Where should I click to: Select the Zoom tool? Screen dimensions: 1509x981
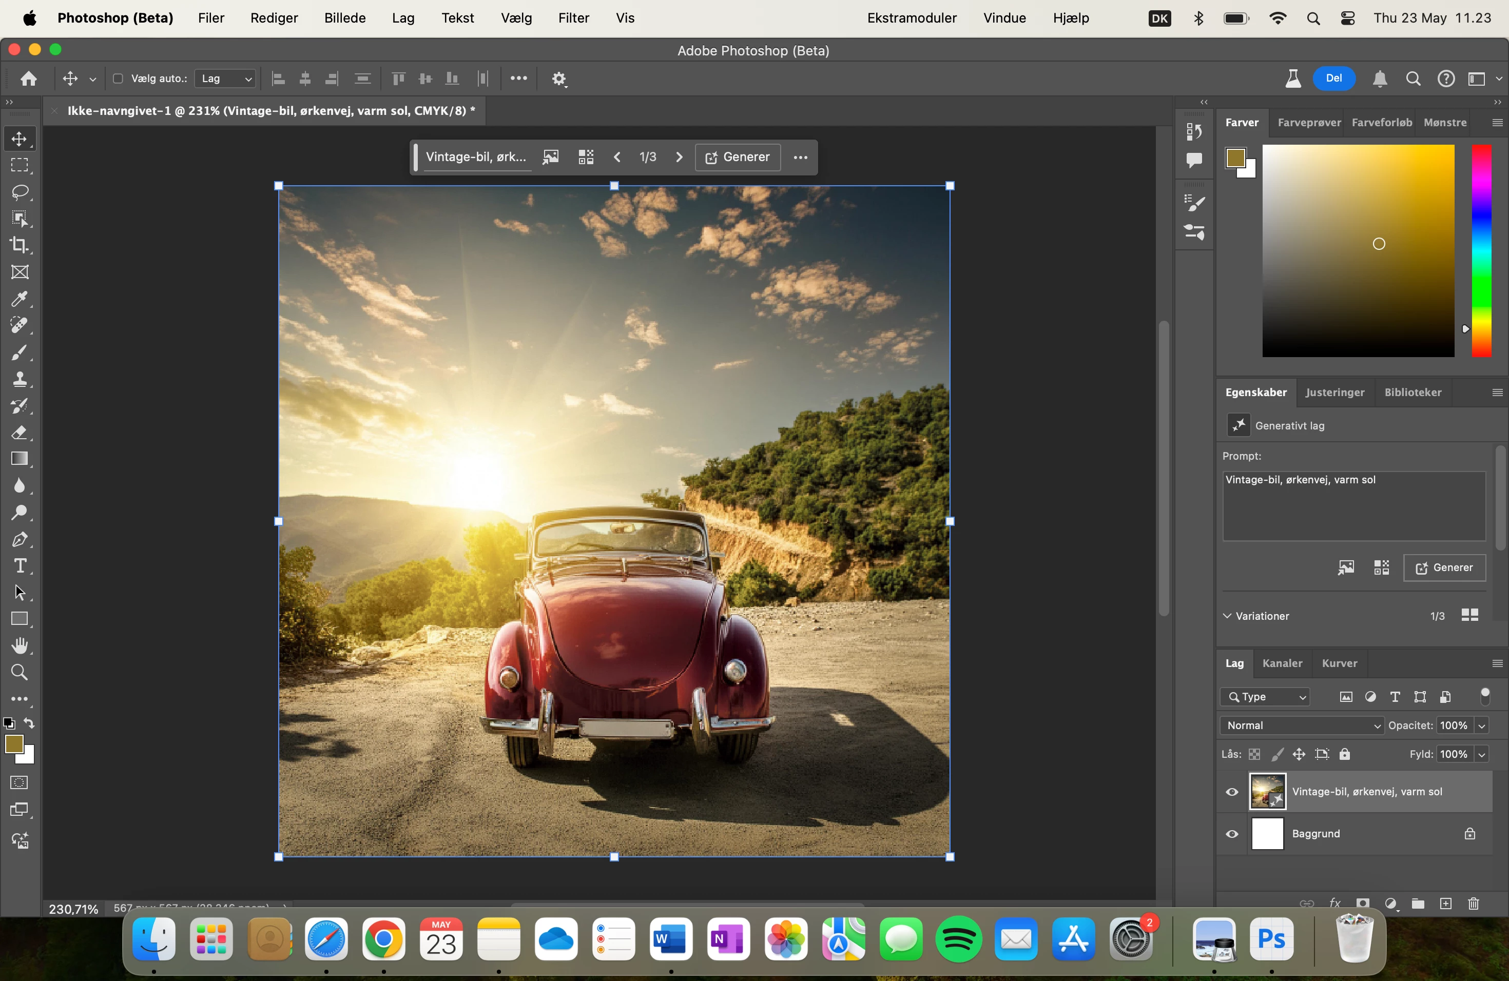[20, 672]
